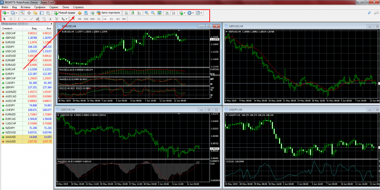Select the text label tool
380x190 pixels.
click(x=50, y=19)
